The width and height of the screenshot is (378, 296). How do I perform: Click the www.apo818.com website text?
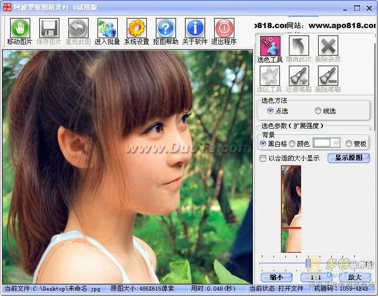coord(343,25)
